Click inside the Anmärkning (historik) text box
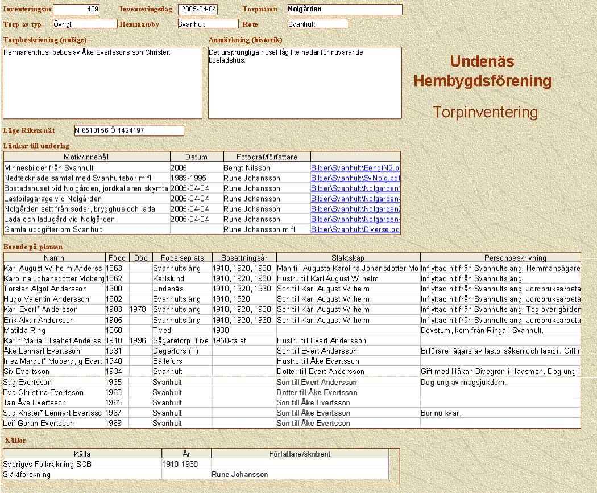The image size is (597, 493). [305, 83]
